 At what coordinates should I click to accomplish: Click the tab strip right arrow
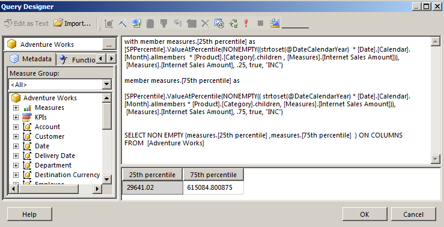click(112, 59)
